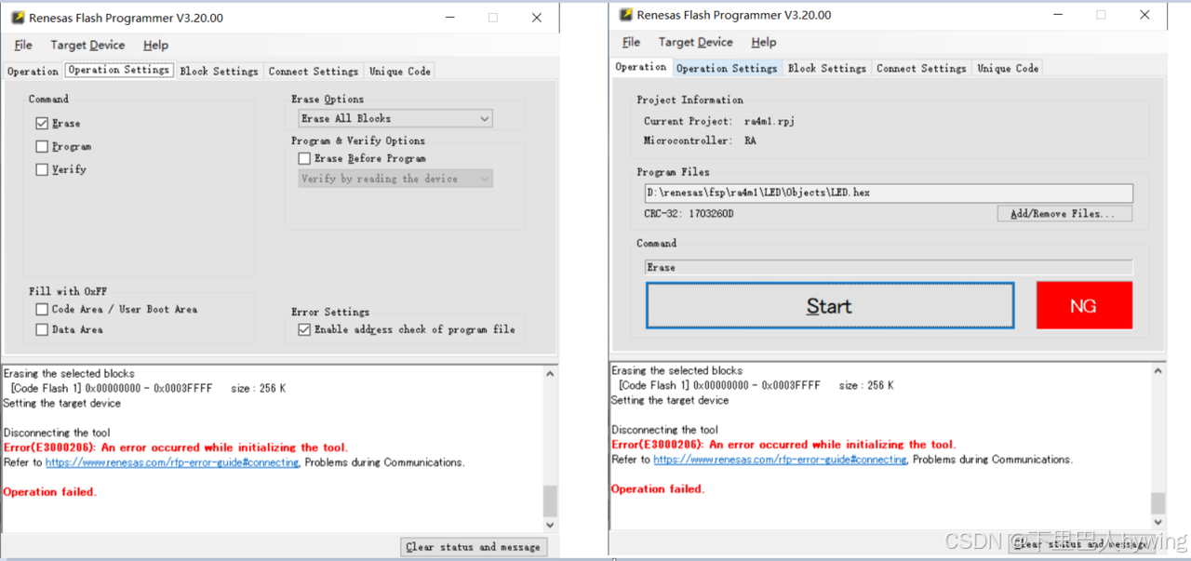The image size is (1191, 561).
Task: Click Clear status and message in right window
Action: pyautogui.click(x=1080, y=543)
